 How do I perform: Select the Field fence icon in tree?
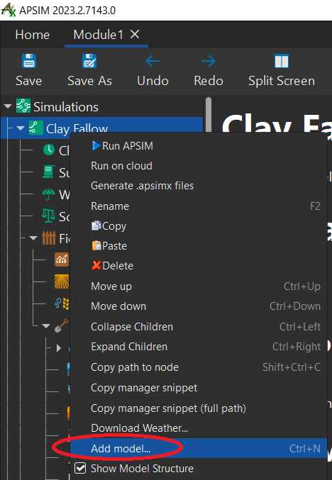pyautogui.click(x=49, y=238)
